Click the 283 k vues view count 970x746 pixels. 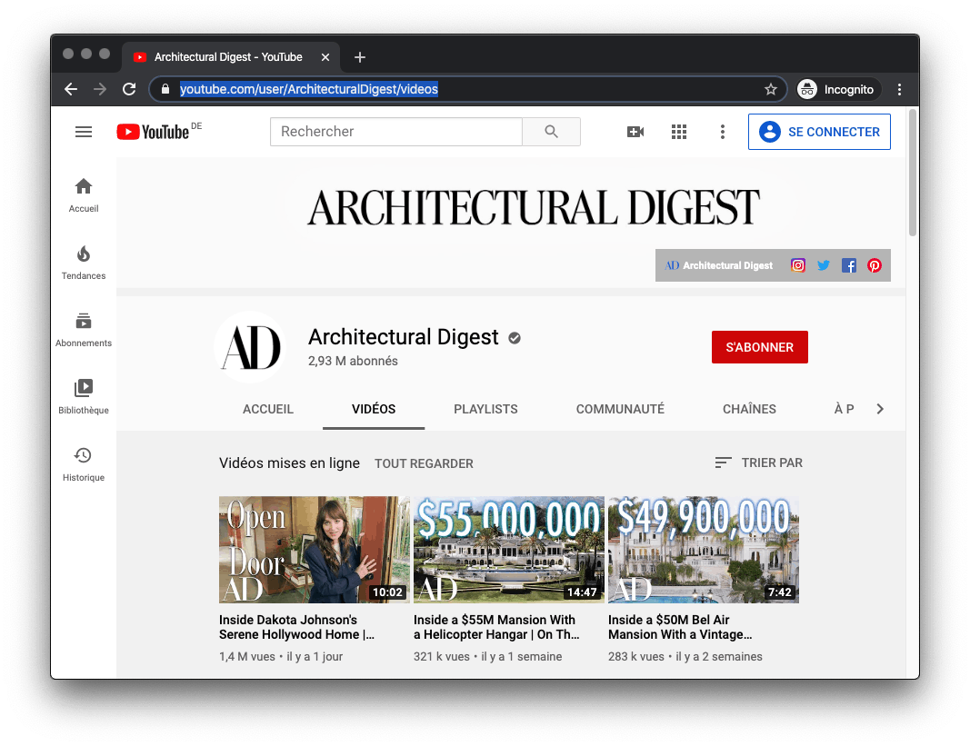tap(636, 656)
